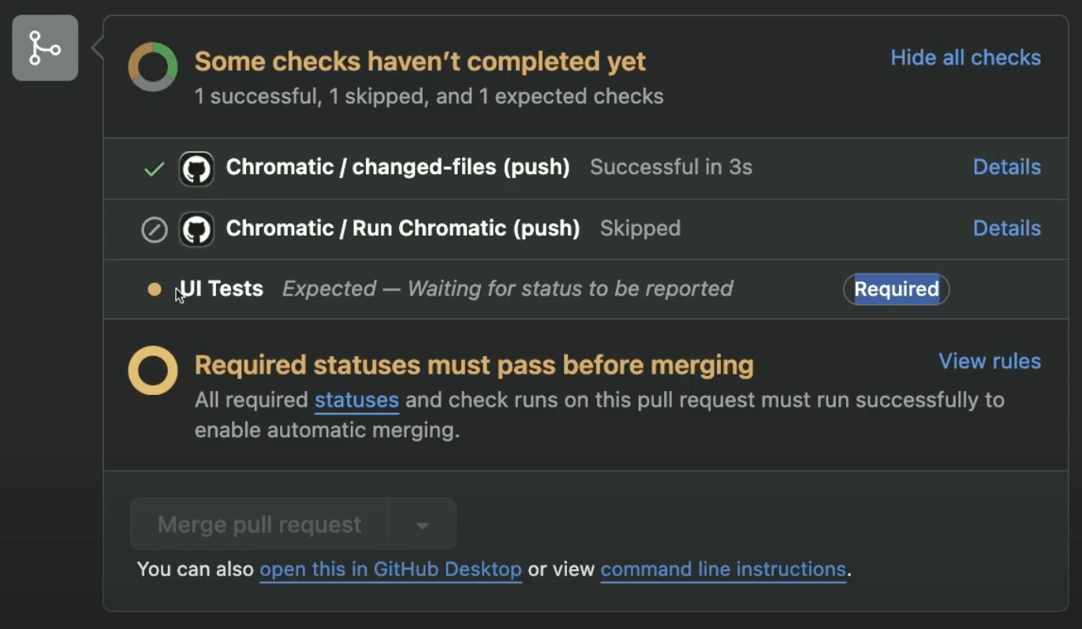
Task: Click the skipped slash-circle status icon
Action: [155, 230]
